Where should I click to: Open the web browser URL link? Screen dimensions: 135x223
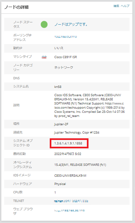(69, 211)
